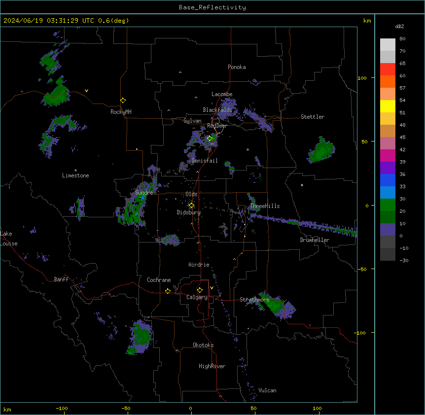Image resolution: width=425 pixels, height=415 pixels.
Task: Click the purple 36 dBZ legend color
Action: coord(388,168)
